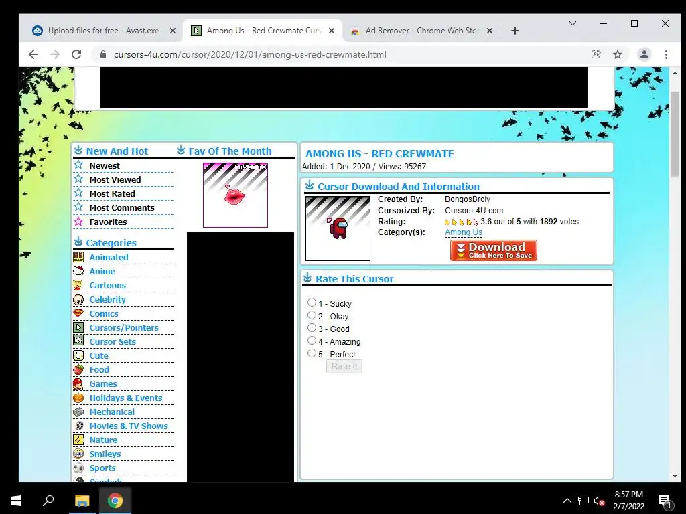Open the Most Viewed link
This screenshot has width=686, height=514.
click(115, 179)
